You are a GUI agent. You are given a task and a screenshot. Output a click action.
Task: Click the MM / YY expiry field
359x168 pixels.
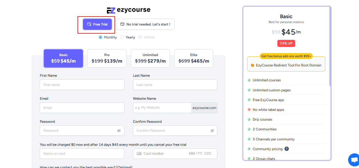click(196, 154)
